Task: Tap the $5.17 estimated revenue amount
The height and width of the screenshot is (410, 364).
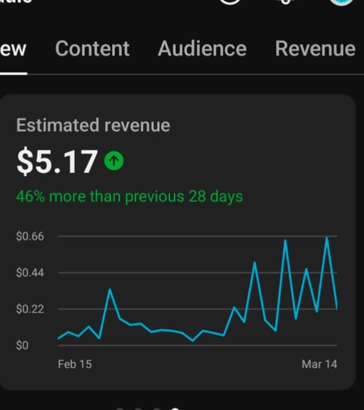Action: point(57,161)
